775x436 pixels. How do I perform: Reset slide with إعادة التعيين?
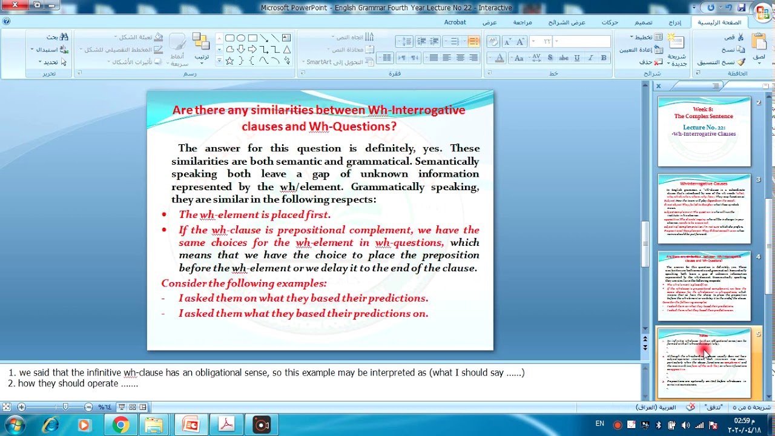[641, 50]
